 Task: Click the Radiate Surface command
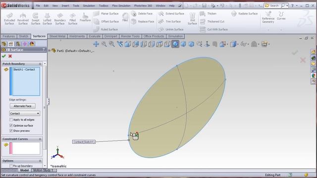point(244,13)
